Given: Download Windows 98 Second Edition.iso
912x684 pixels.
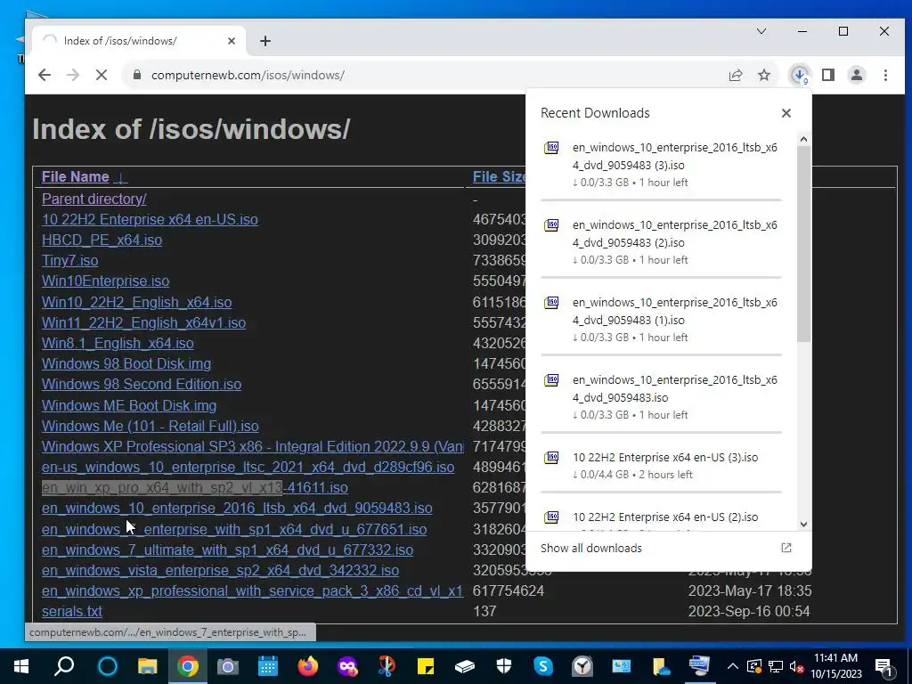Looking at the screenshot, I should [142, 384].
